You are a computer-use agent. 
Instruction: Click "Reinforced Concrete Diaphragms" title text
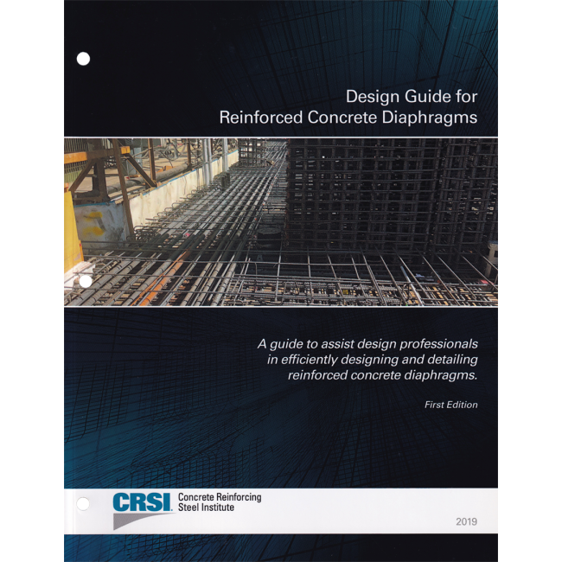[348, 118]
